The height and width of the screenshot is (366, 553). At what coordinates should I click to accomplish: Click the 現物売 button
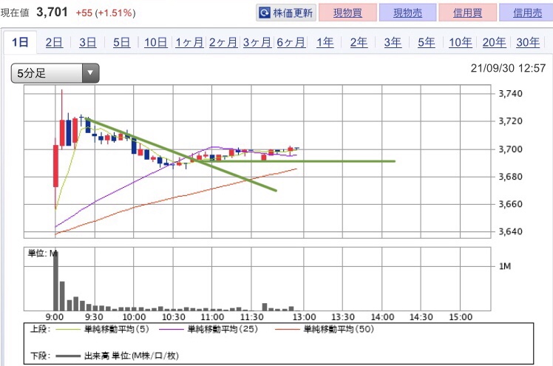[407, 13]
